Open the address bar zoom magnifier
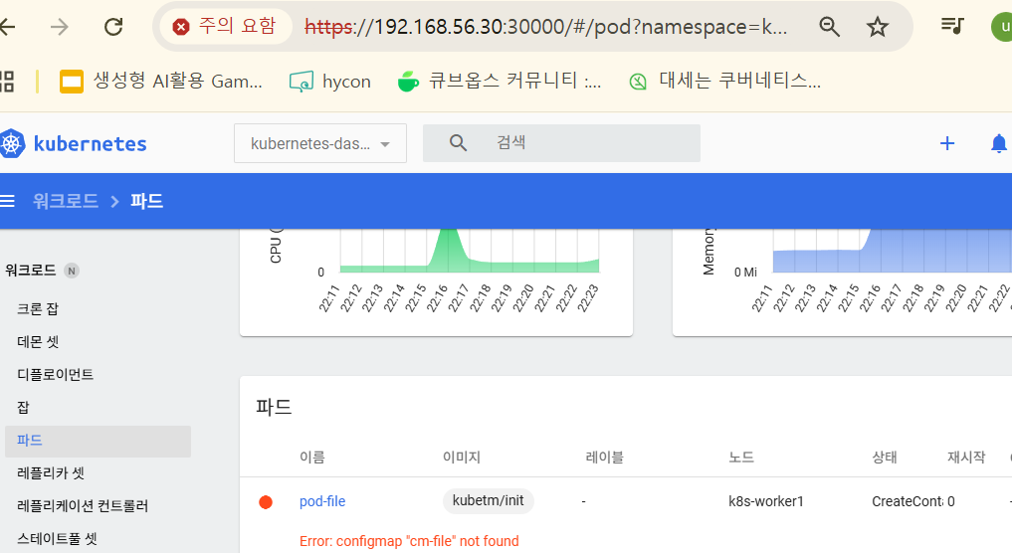1012x553 pixels. pyautogui.click(x=829, y=27)
